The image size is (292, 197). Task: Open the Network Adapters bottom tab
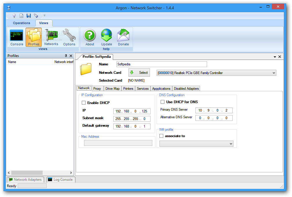click(26, 180)
